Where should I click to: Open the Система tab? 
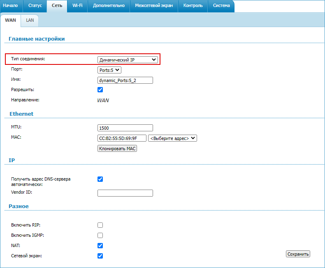click(x=221, y=6)
